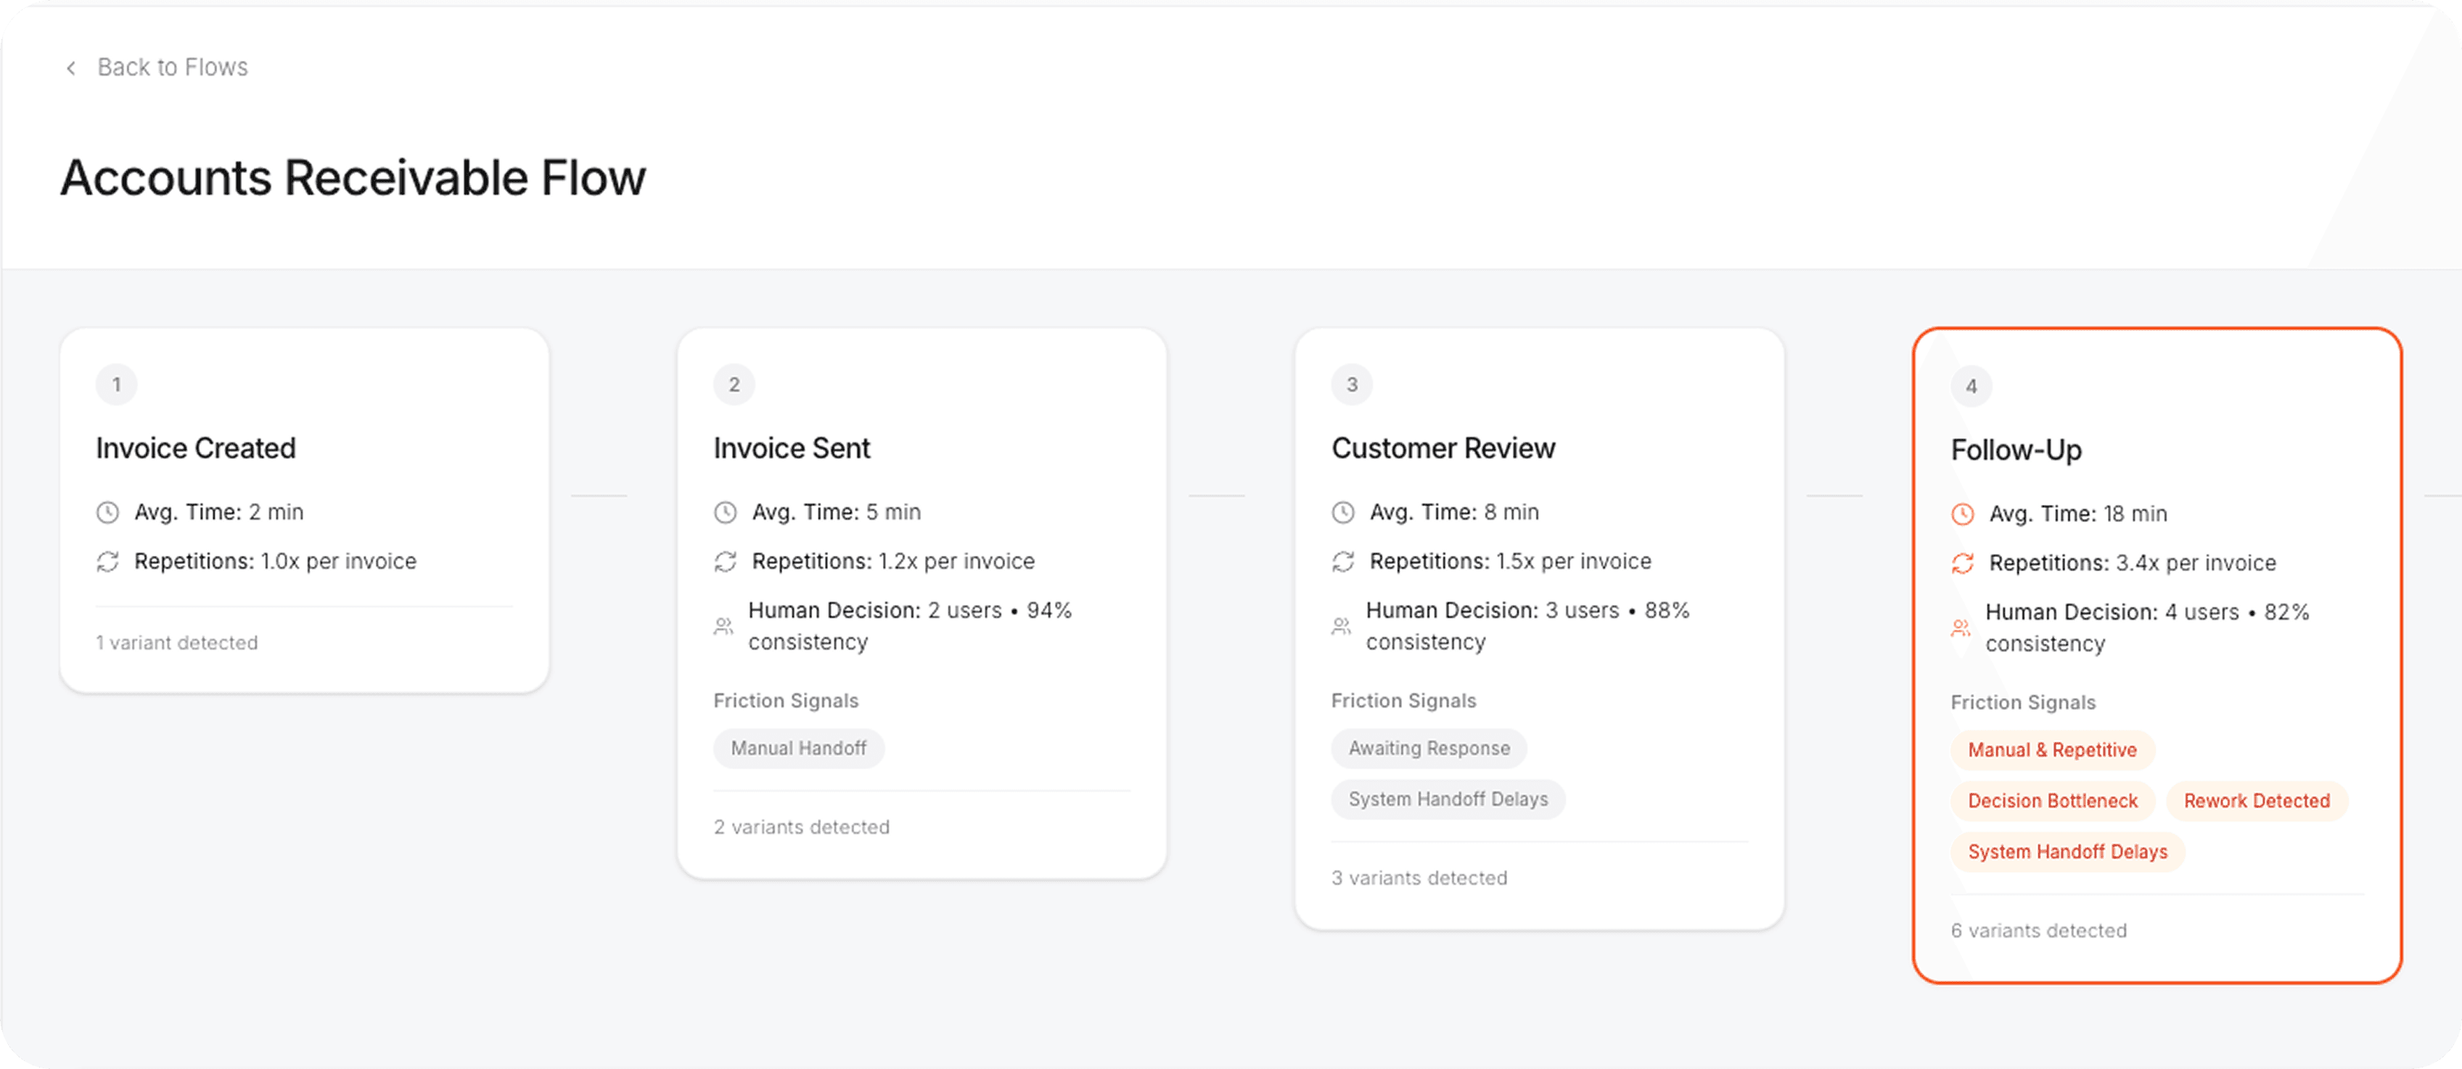Click step number 1 badge

click(x=117, y=385)
